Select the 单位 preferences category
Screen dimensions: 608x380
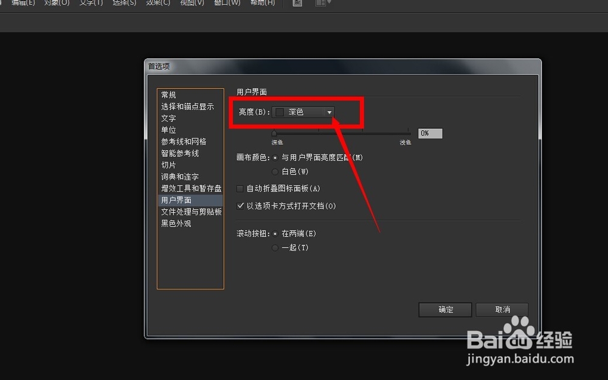tap(168, 130)
